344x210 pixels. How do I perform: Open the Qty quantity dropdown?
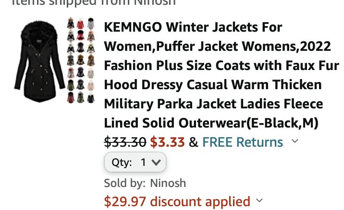pyautogui.click(x=135, y=162)
